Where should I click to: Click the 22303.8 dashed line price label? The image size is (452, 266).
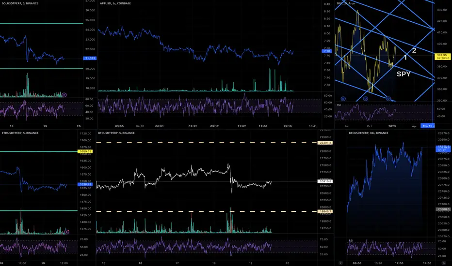coord(325,143)
